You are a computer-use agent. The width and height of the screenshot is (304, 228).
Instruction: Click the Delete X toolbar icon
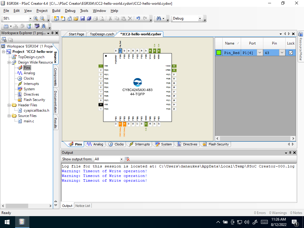tap(130, 18)
